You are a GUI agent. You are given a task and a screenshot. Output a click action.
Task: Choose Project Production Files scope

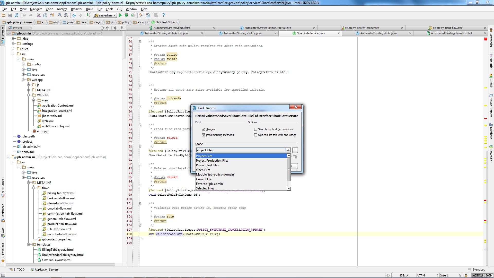click(241, 161)
